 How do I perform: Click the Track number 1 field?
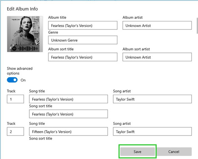pyautogui.click(x=15, y=99)
